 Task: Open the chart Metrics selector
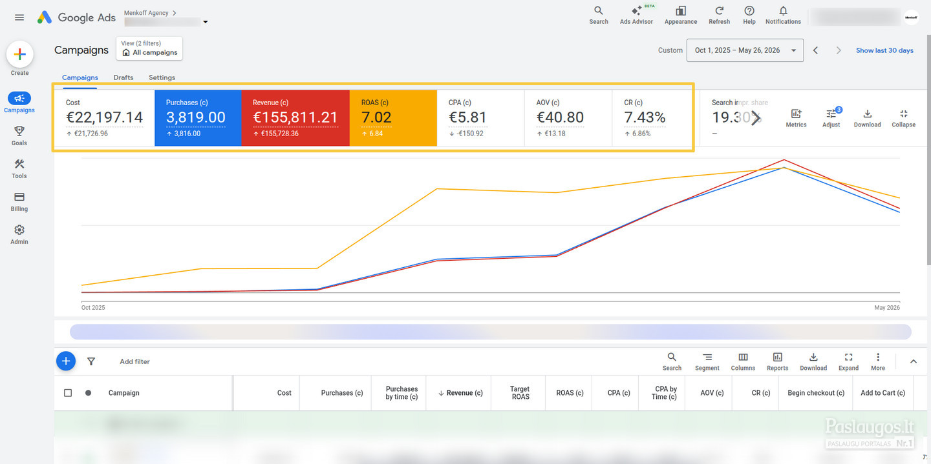[796, 118]
